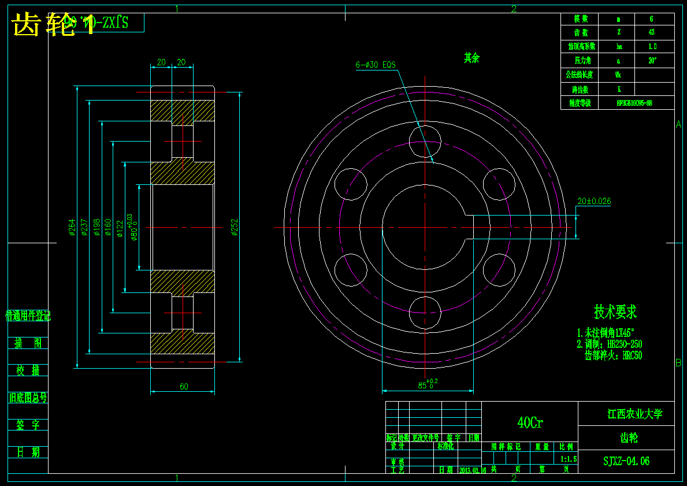Click the '齿部淬火：HRC50' requirement line
Viewport: 687px width, 486px height.
pos(614,355)
